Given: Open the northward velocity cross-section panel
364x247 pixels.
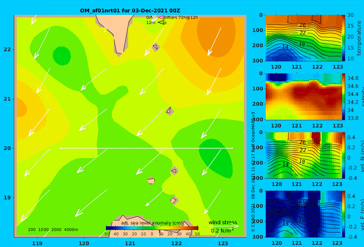Looking at the screenshot, I should pos(304,155).
